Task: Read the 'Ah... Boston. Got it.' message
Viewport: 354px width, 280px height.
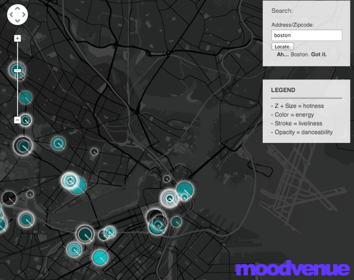Action: pyautogui.click(x=301, y=54)
